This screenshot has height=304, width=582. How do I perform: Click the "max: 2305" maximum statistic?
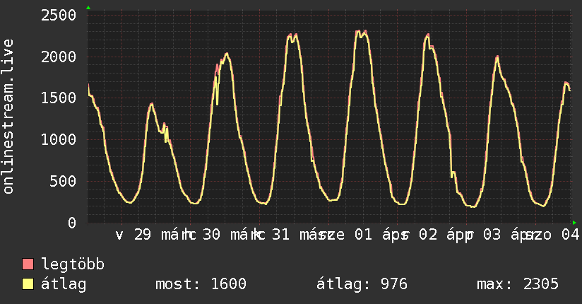(x=518, y=284)
